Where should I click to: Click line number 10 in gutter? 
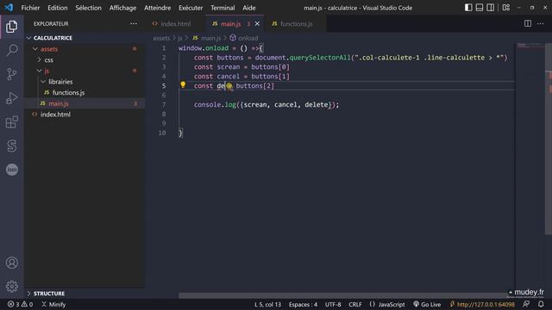pos(162,133)
